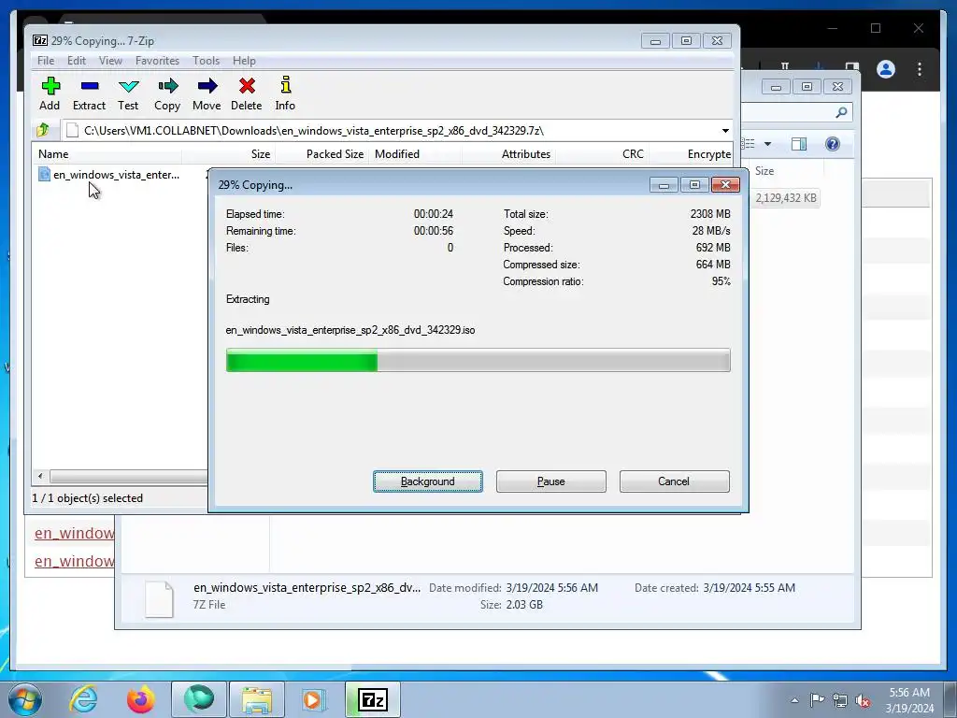Click the green browser taskbar icon
The height and width of the screenshot is (718, 957).
click(x=199, y=699)
